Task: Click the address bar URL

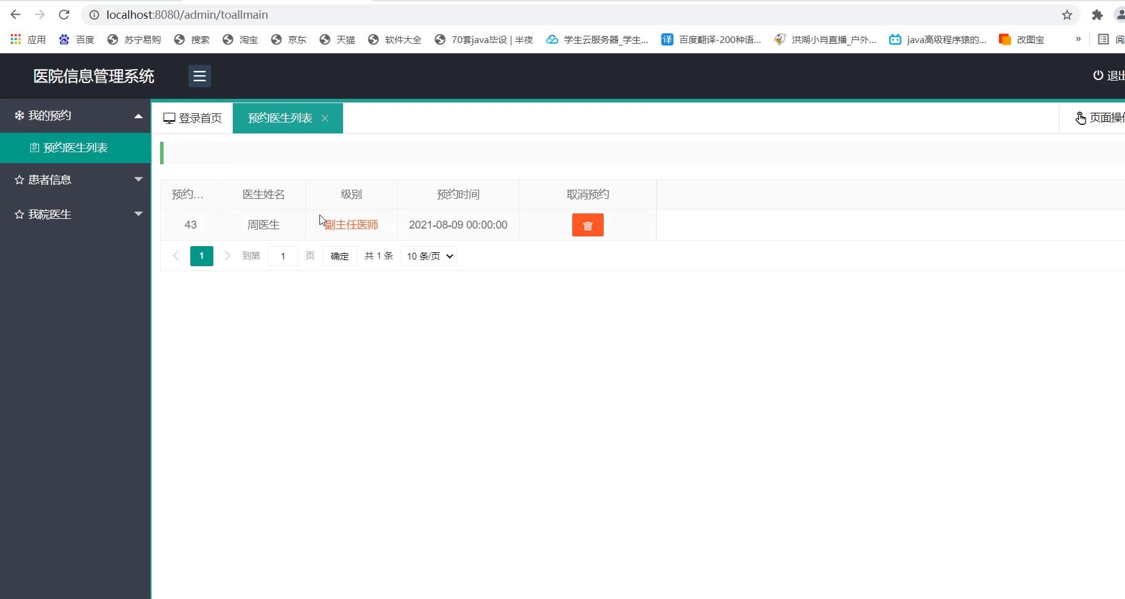Action: click(x=187, y=15)
